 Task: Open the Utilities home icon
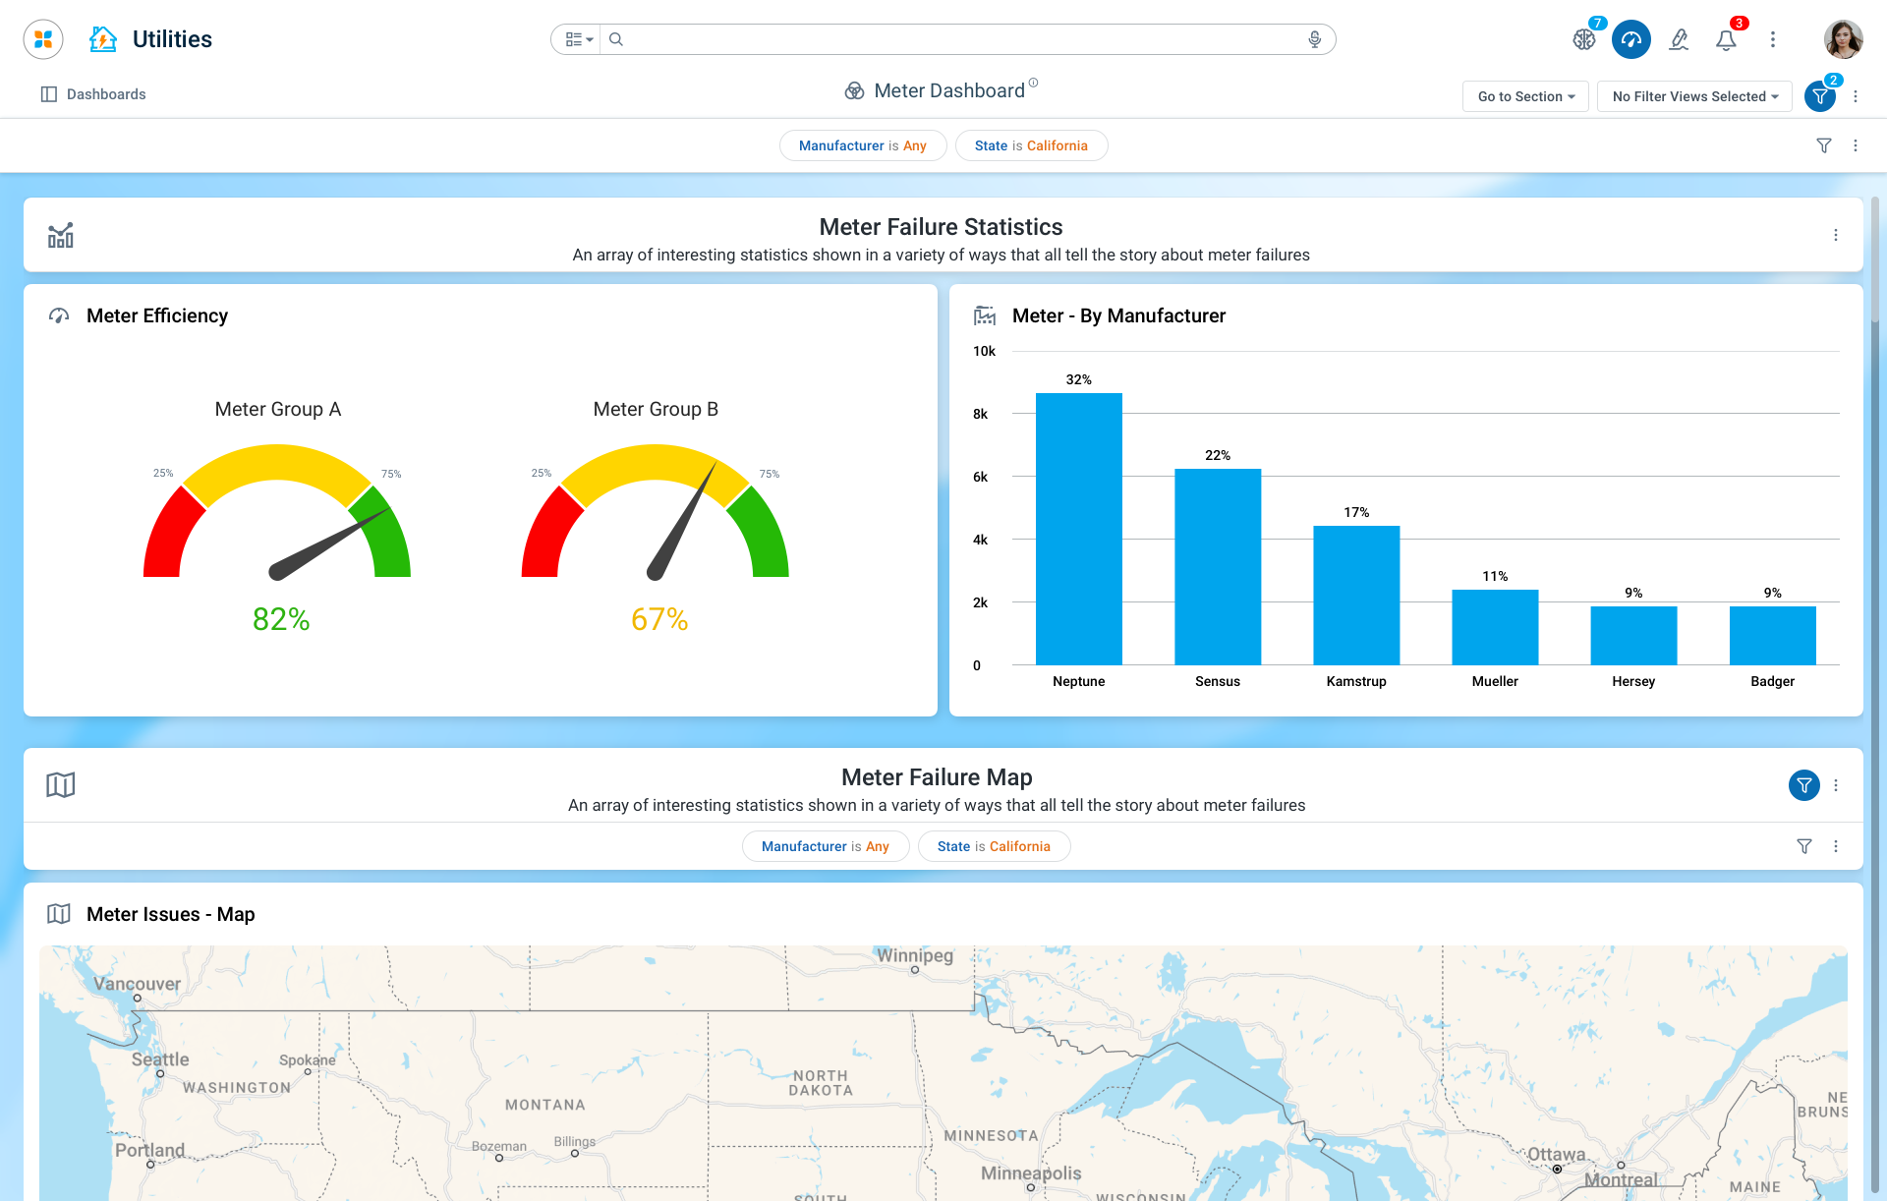click(103, 39)
